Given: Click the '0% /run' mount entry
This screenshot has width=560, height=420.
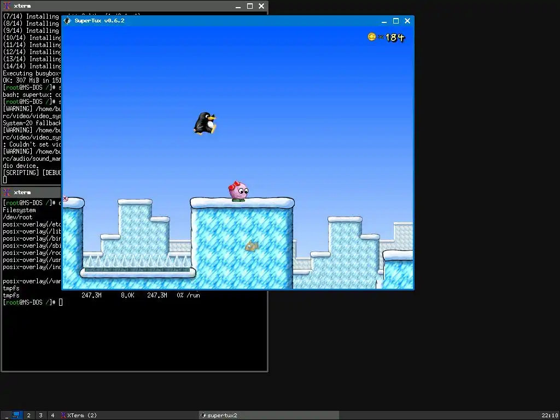Looking at the screenshot, I should tap(188, 295).
